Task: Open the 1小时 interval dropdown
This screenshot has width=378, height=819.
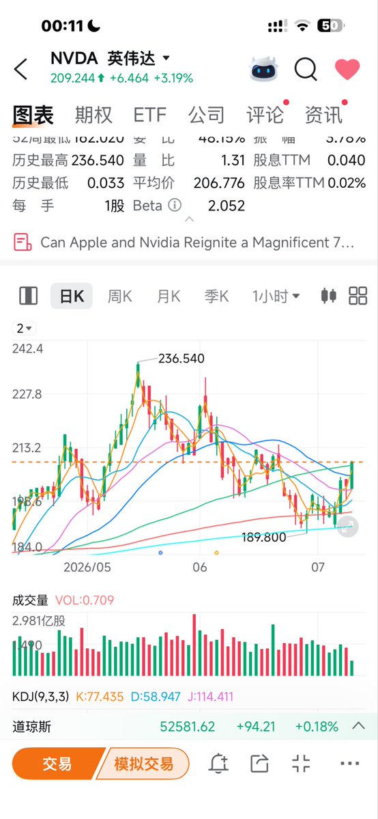Action: [x=276, y=296]
